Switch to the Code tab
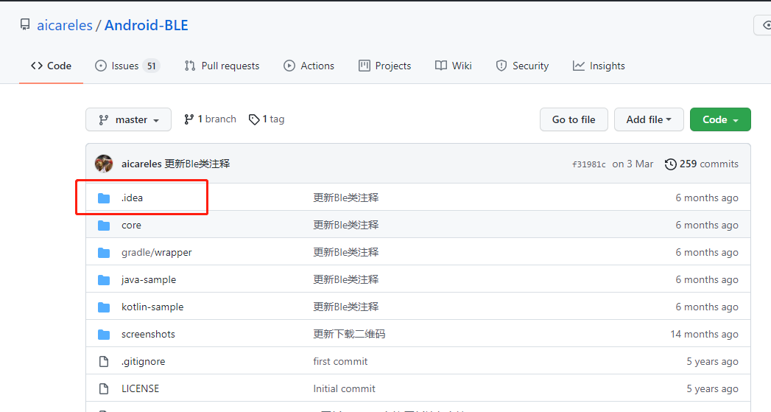 (x=51, y=66)
